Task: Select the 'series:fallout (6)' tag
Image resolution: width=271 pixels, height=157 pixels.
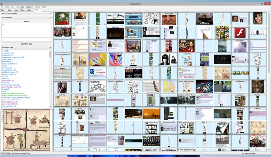Action: click(8, 80)
